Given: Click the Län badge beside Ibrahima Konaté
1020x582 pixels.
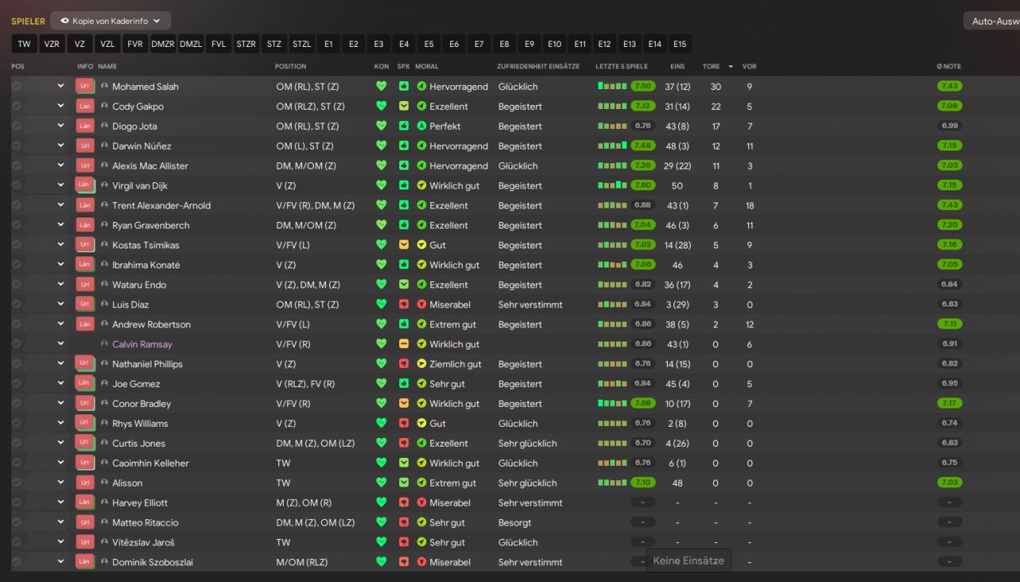Looking at the screenshot, I should [84, 264].
